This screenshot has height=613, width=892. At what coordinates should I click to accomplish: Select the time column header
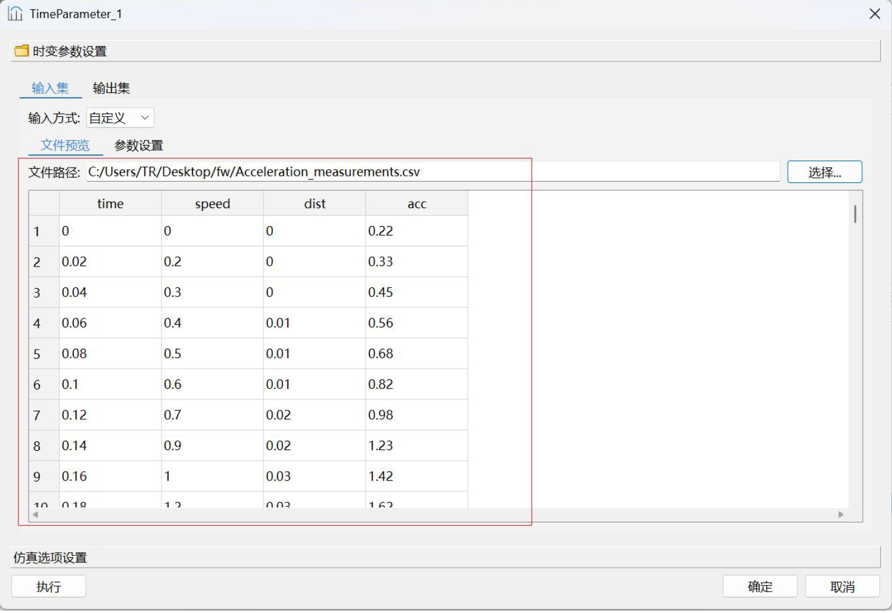(x=110, y=204)
